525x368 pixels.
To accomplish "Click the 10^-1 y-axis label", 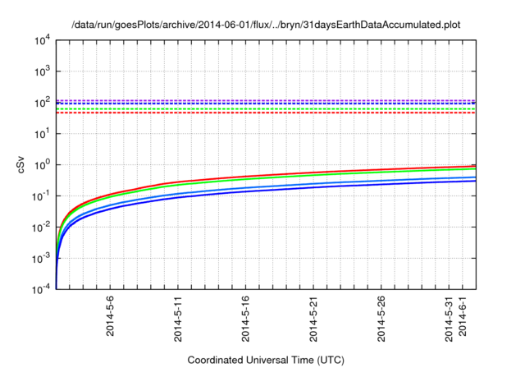I will [42, 195].
